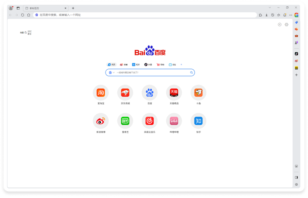Open browsing history clock icon
Image resolution: width=308 pixels, height=198 pixels.
(273, 15)
